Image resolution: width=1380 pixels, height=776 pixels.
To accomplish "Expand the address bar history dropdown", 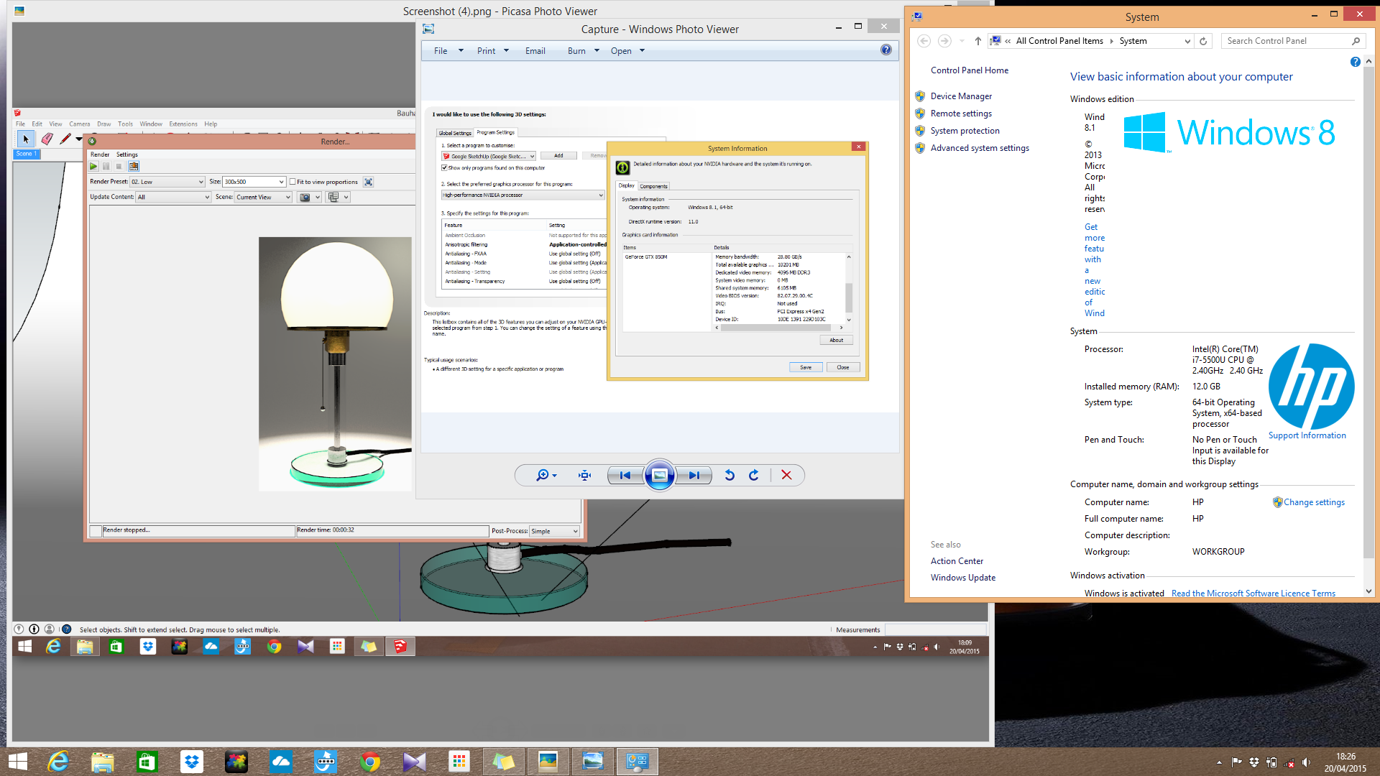I will coord(1187,41).
